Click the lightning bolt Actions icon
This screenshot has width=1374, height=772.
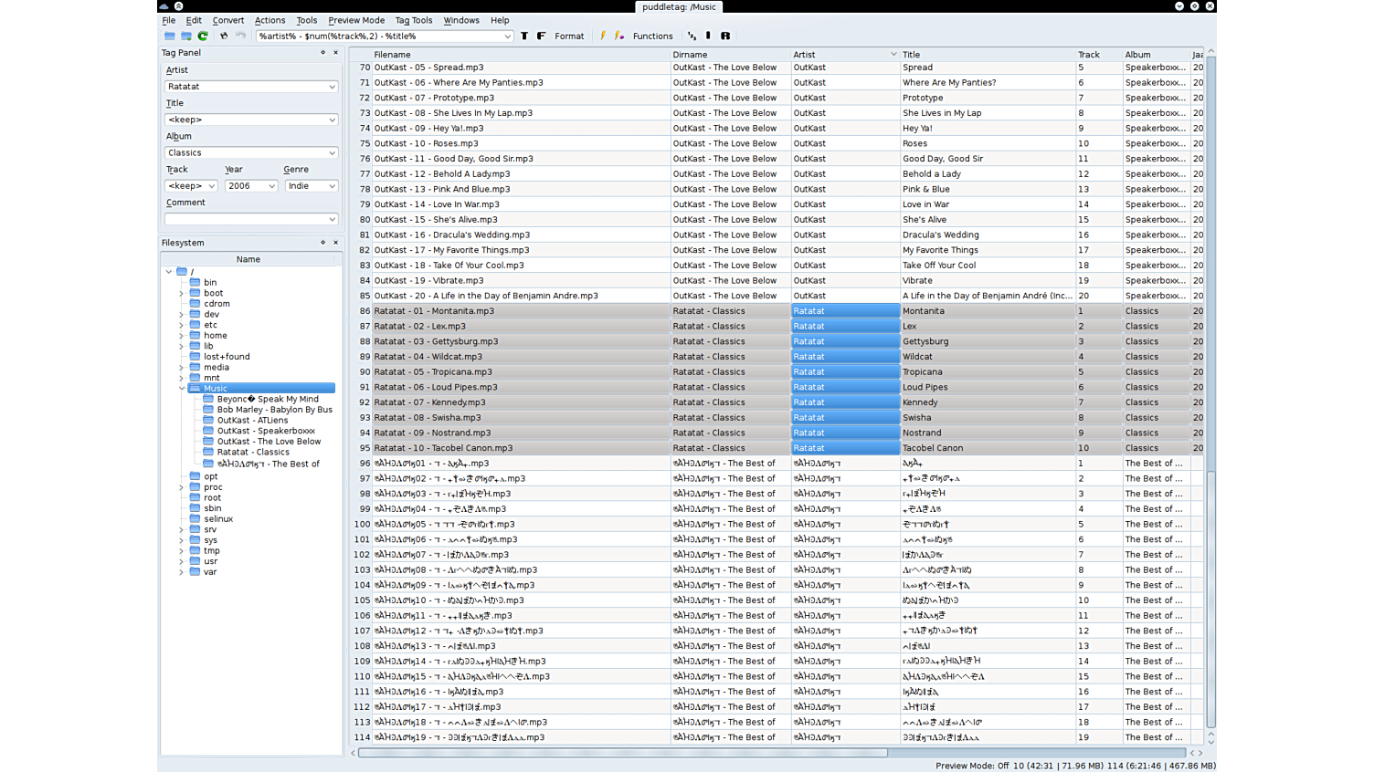click(603, 37)
